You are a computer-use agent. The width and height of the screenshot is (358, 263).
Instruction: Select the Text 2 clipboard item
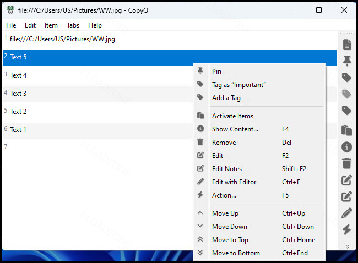[97, 112]
